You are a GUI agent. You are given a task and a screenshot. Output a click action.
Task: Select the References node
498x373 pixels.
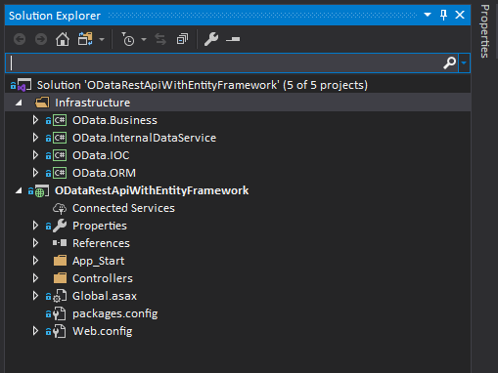101,243
